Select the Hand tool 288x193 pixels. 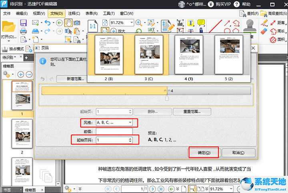pyautogui.click(x=68, y=23)
